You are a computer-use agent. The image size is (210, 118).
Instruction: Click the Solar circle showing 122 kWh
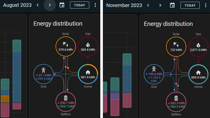point(176,46)
